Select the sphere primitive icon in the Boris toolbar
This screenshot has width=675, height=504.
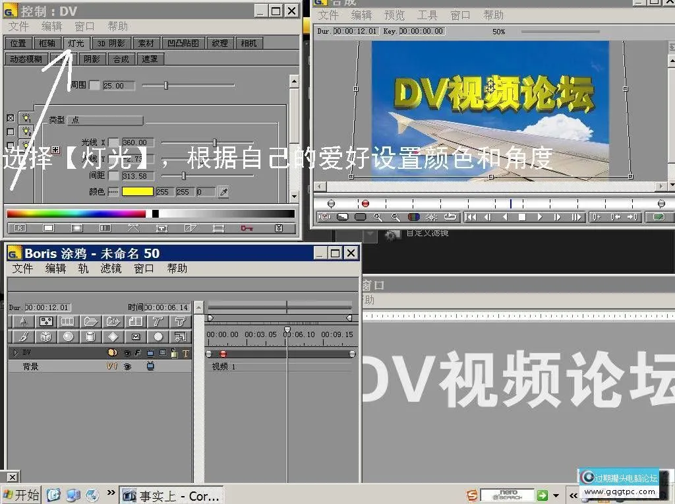(68, 336)
